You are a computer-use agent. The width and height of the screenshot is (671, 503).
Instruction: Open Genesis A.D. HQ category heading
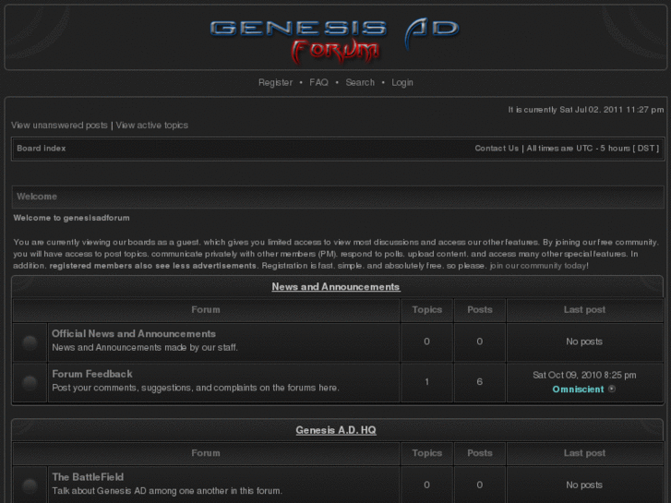tap(336, 430)
